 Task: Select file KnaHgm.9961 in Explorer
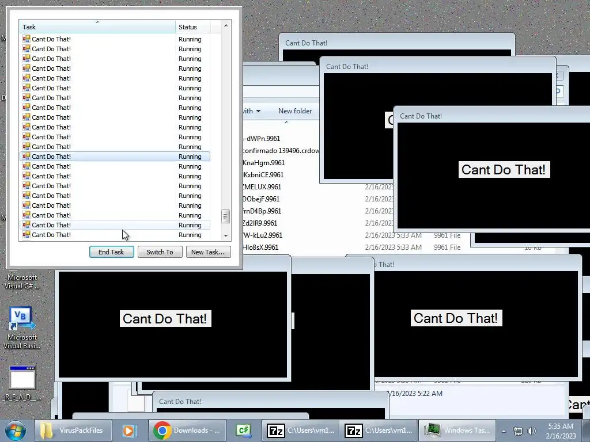click(x=264, y=163)
